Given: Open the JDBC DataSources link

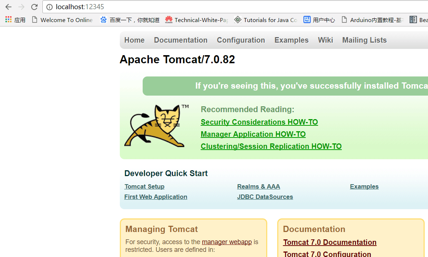Looking at the screenshot, I should 265,197.
